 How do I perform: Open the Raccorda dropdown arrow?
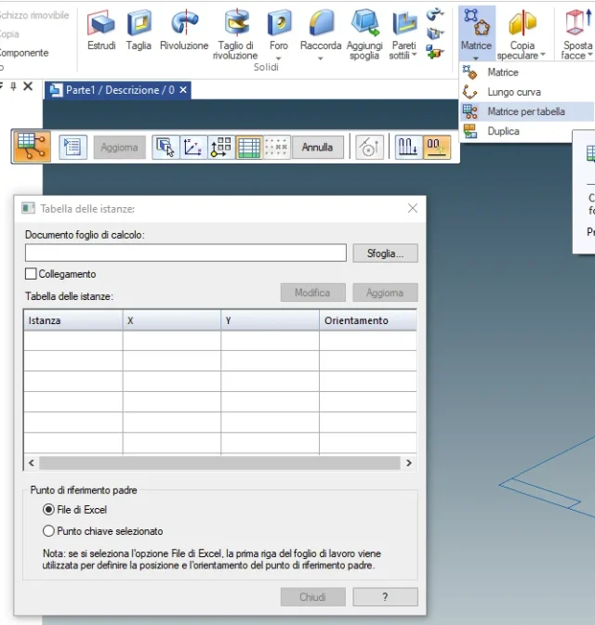point(321,59)
